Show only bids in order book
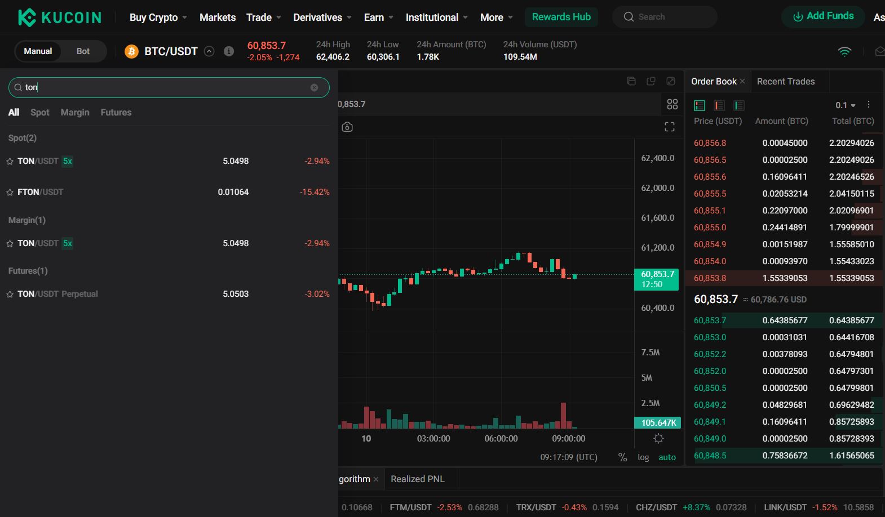The width and height of the screenshot is (885, 517). tap(739, 105)
